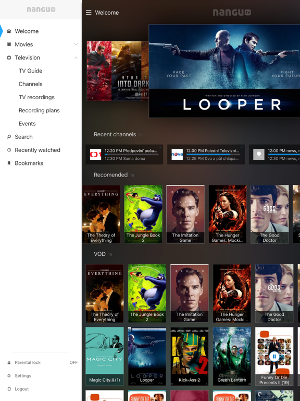300x401 pixels.
Task: Click the nanguTV logo in top bar
Action: (x=232, y=13)
